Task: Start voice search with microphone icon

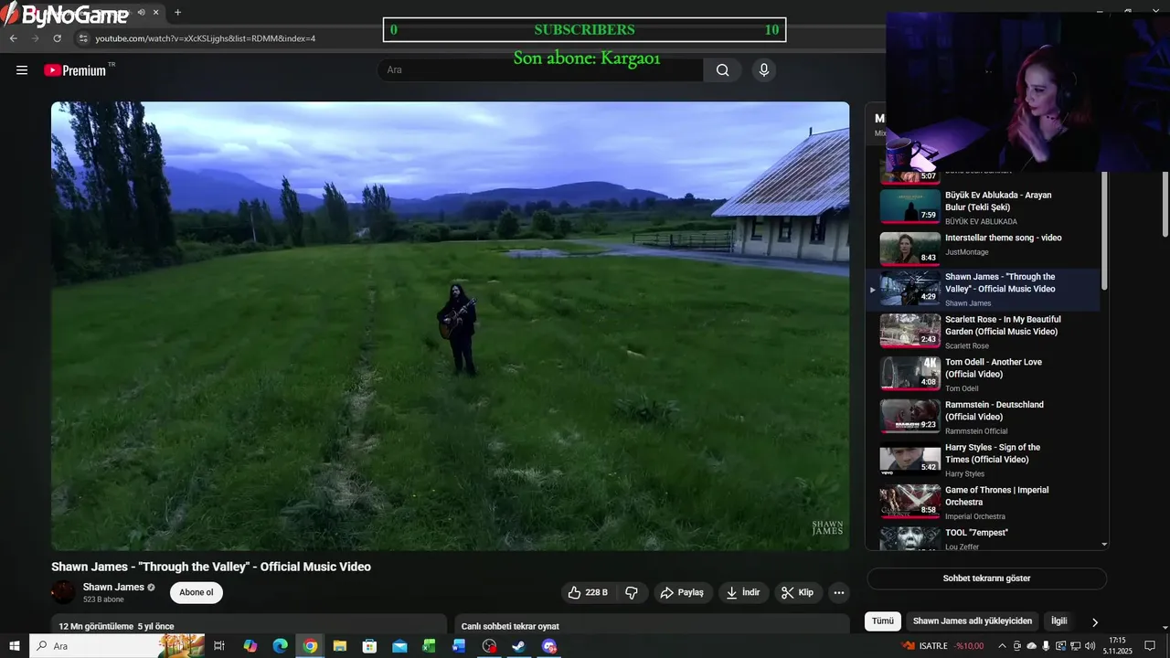Action: 764,70
